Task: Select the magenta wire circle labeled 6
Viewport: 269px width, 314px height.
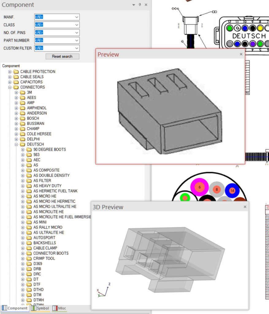Action: click(x=199, y=187)
